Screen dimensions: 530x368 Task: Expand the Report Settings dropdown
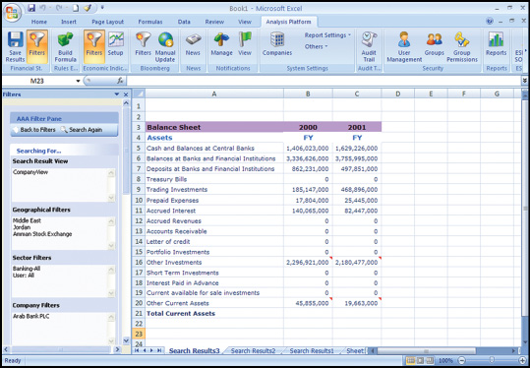click(327, 35)
